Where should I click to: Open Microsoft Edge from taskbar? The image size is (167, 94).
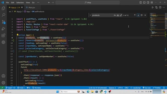tap(88, 92)
